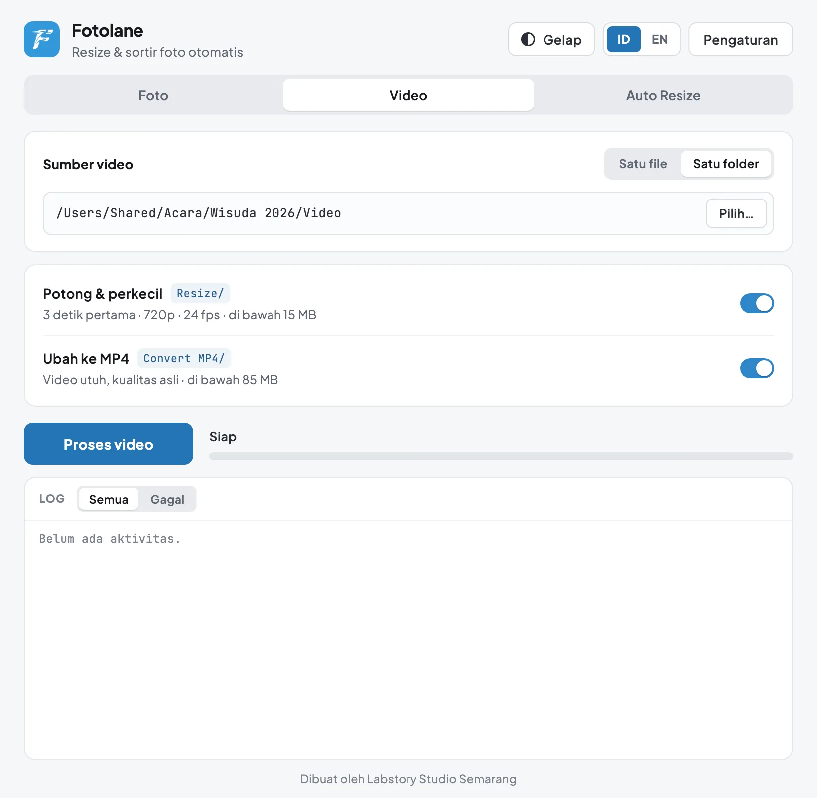Click the Sumber video heading
This screenshot has height=798, width=817.
point(88,164)
